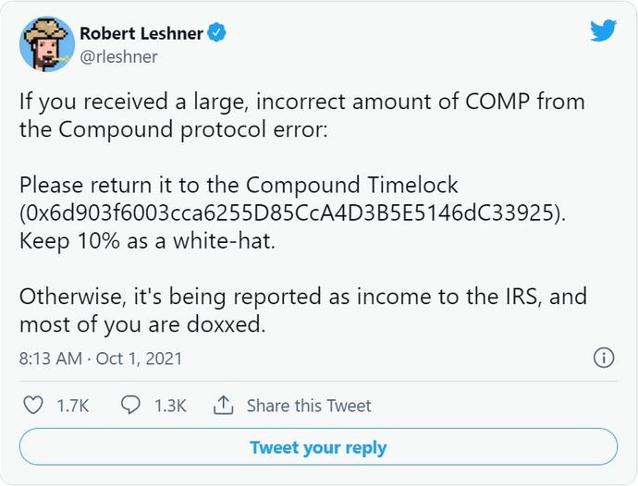Screen dimensions: 638x486
Task: Click the 1.7K likes count
Action: coord(73,406)
